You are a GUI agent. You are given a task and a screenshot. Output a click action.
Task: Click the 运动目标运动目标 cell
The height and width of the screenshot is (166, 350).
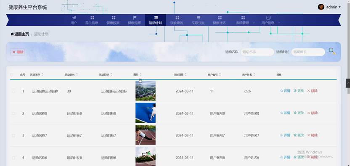pyautogui.click(x=114, y=91)
